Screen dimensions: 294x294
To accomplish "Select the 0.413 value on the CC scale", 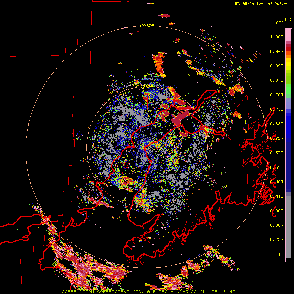I will (277, 196).
